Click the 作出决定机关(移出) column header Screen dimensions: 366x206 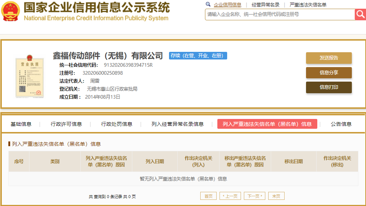(337, 161)
